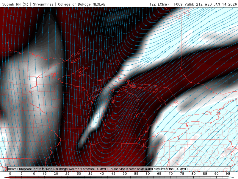The image size is (238, 179).
Task: Click the '70' label on color scale
Action: pyautogui.click(x=170, y=174)
